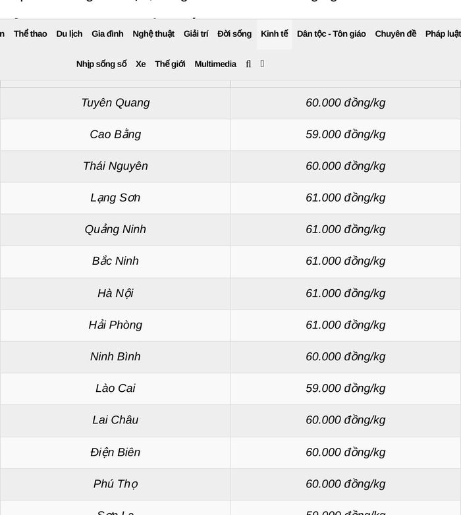The width and height of the screenshot is (461, 515).
Task: Open the Thể thao menu item
Action: (x=30, y=34)
